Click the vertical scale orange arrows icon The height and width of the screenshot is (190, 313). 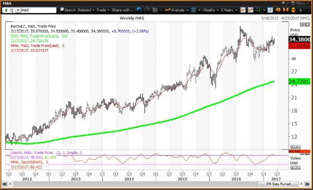coord(293,10)
